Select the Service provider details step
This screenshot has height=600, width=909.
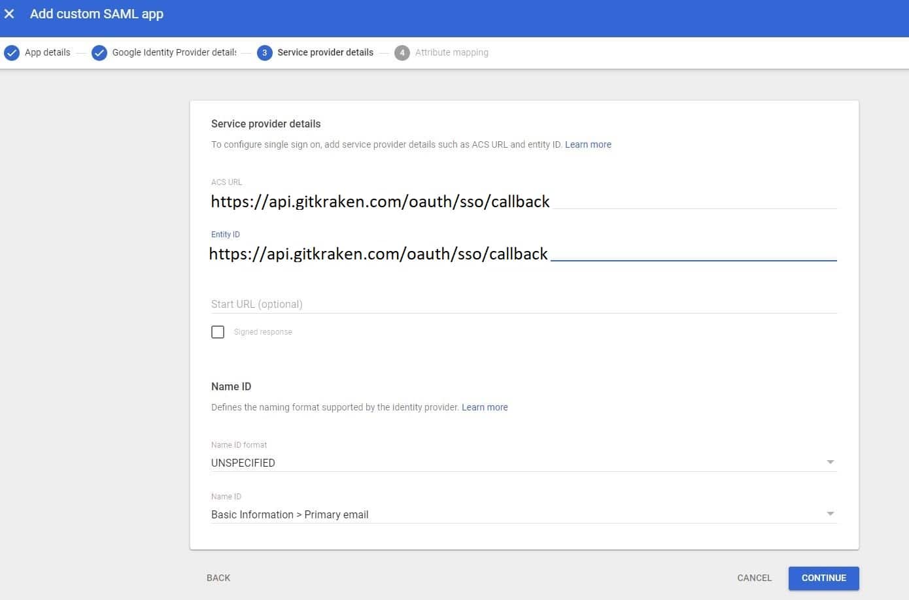pos(325,52)
